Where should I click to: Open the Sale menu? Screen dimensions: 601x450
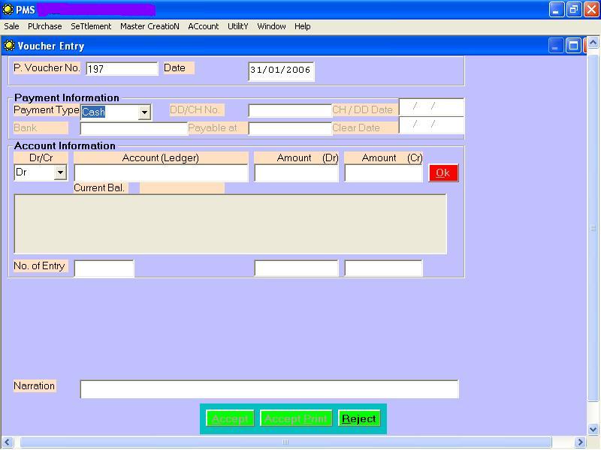point(11,26)
